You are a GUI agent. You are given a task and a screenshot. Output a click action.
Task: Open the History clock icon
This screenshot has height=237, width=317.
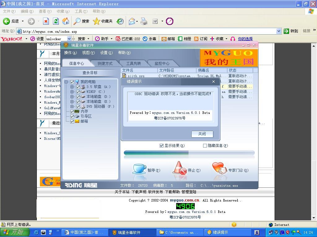click(x=120, y=21)
